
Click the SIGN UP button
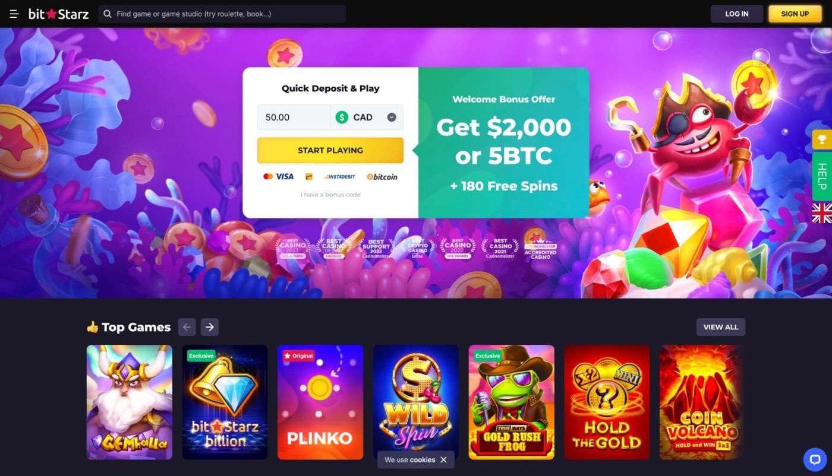[x=795, y=14]
